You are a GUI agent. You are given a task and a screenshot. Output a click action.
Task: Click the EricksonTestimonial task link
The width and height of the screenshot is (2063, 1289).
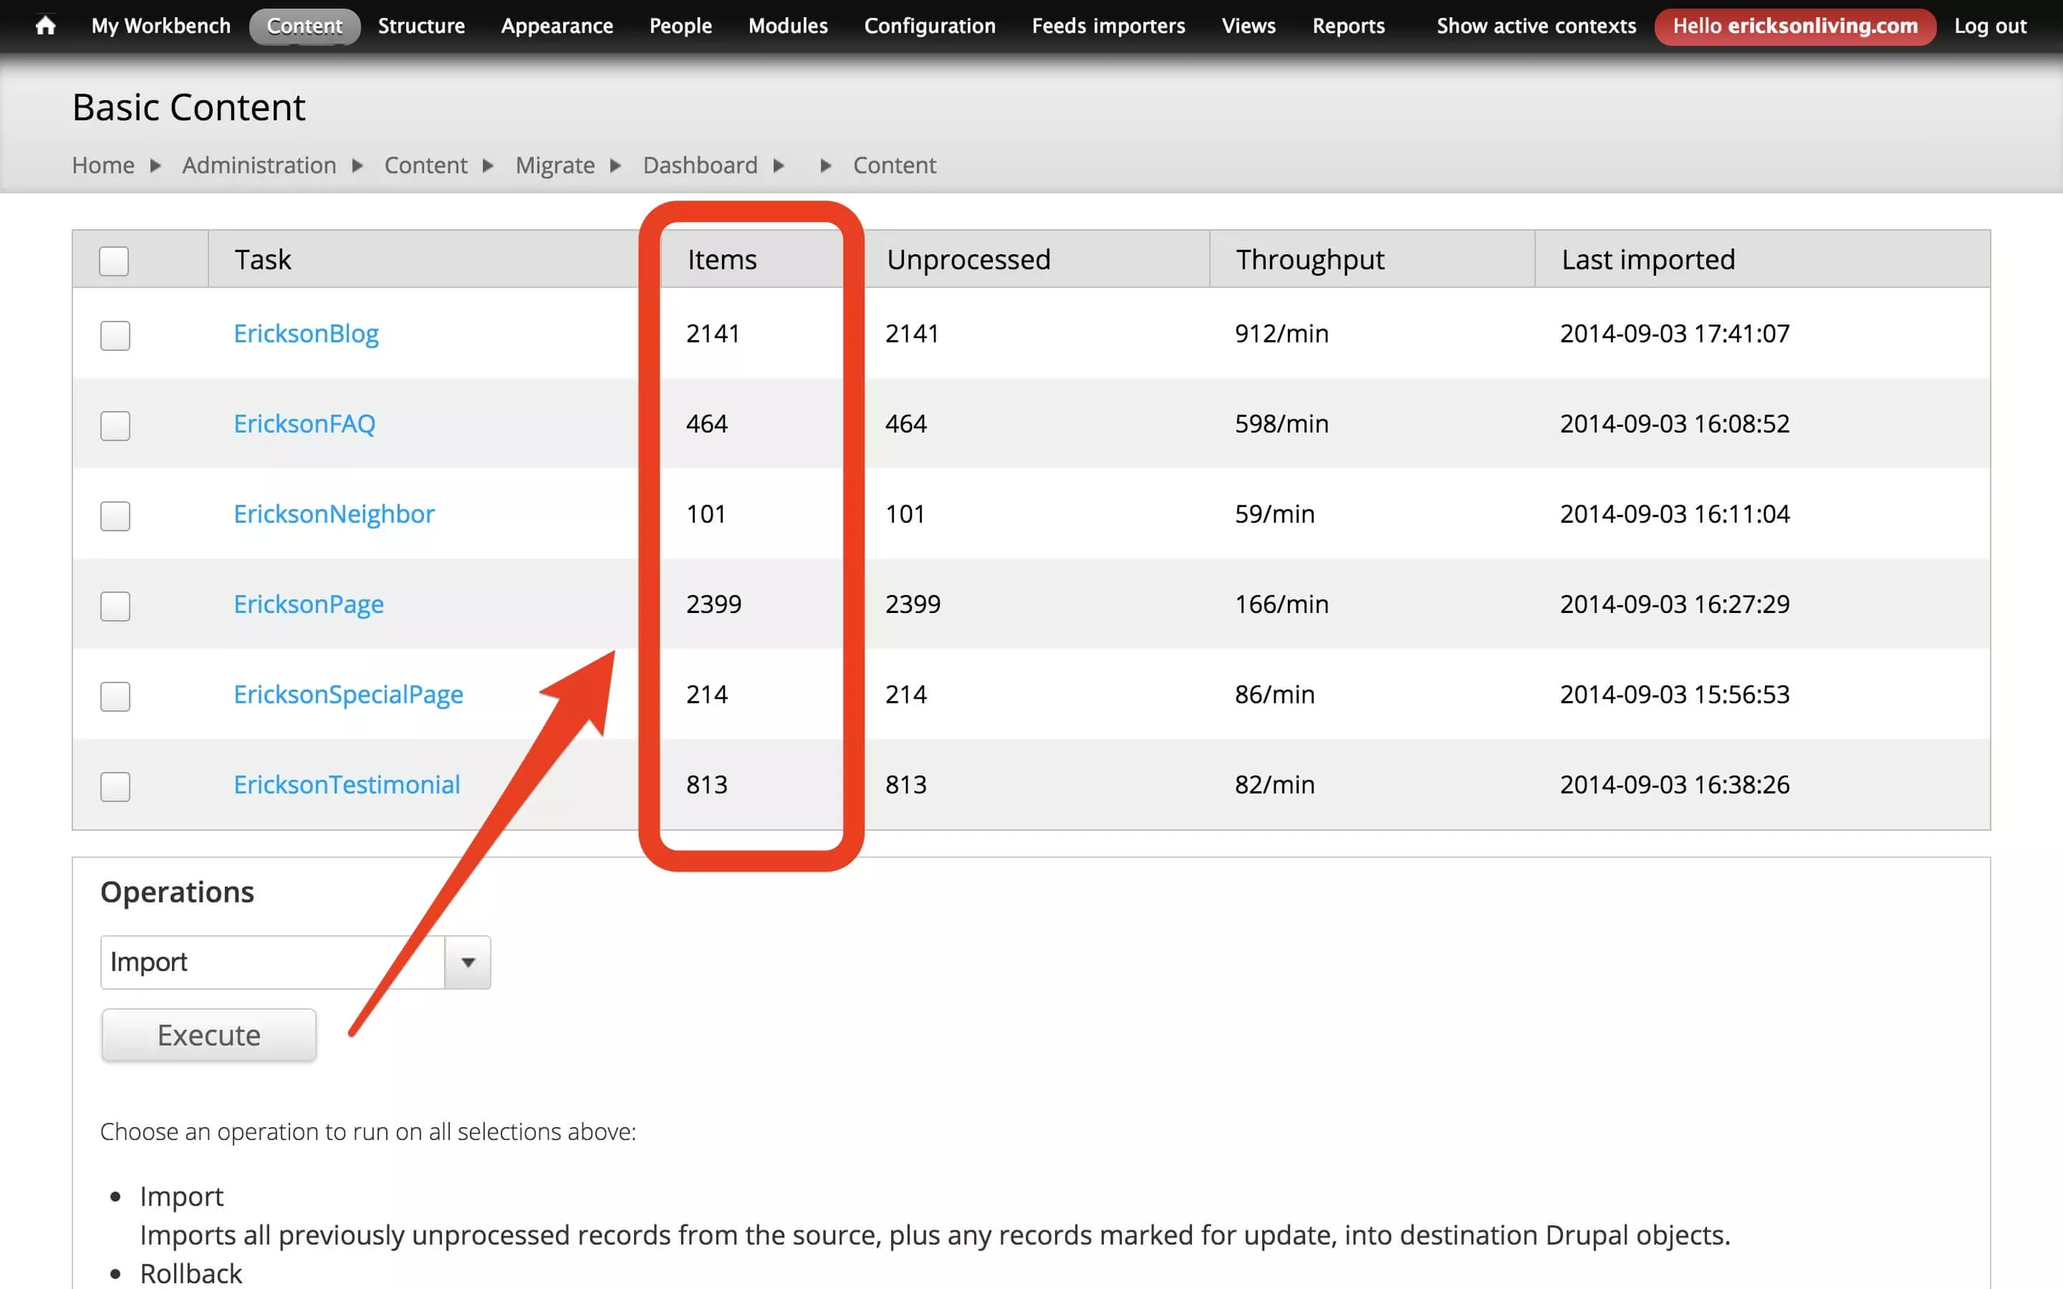(x=346, y=783)
